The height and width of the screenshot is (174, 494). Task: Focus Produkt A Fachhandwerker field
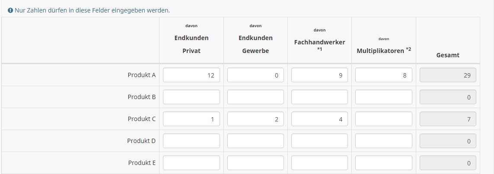(x=319, y=75)
